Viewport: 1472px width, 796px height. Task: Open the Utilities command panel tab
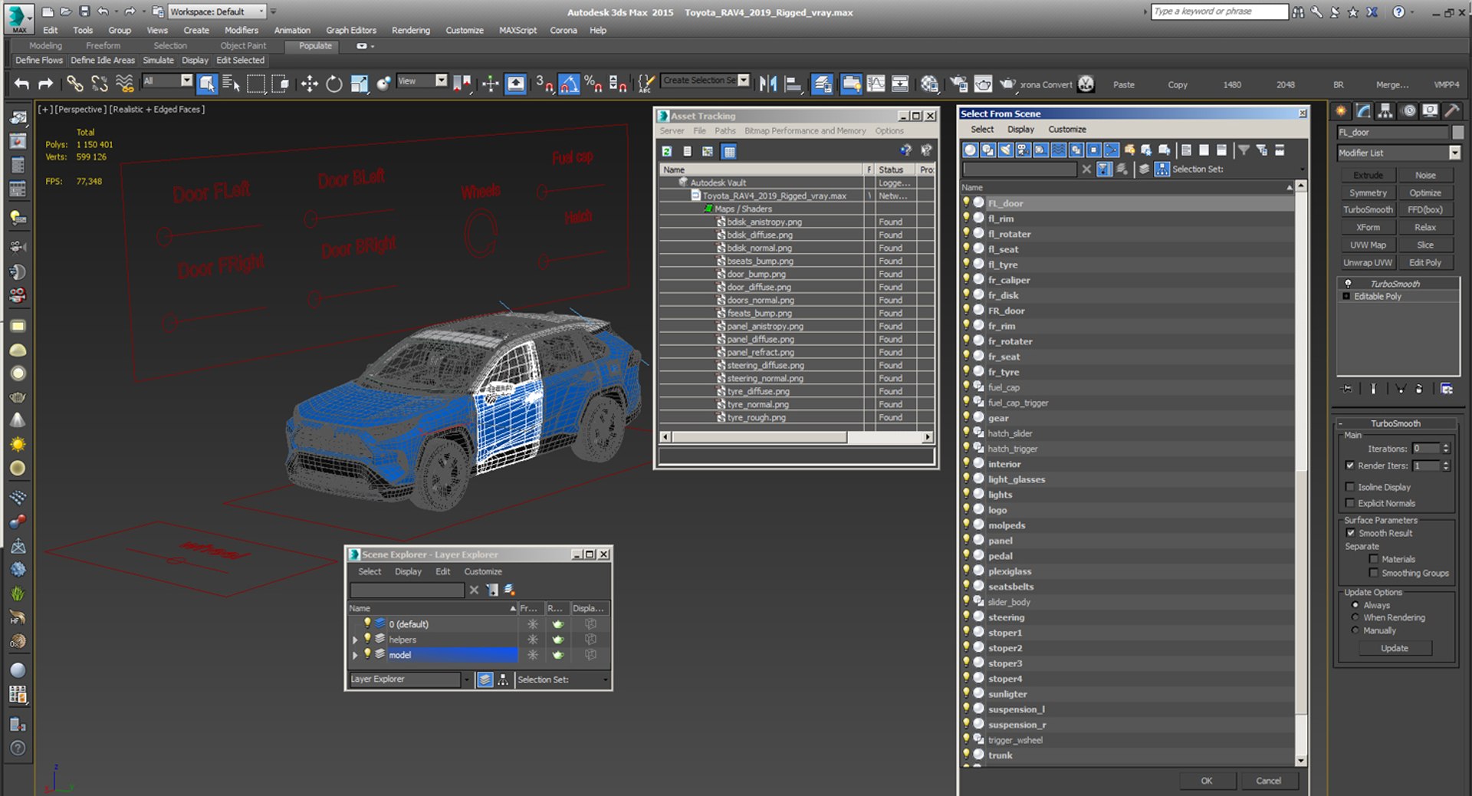[x=1452, y=111]
